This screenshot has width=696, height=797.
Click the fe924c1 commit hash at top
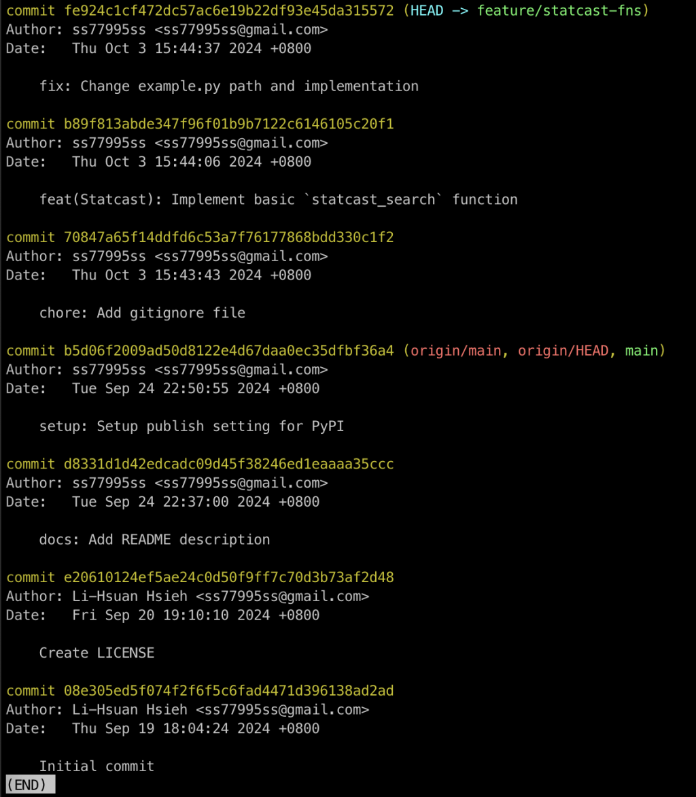click(228, 11)
